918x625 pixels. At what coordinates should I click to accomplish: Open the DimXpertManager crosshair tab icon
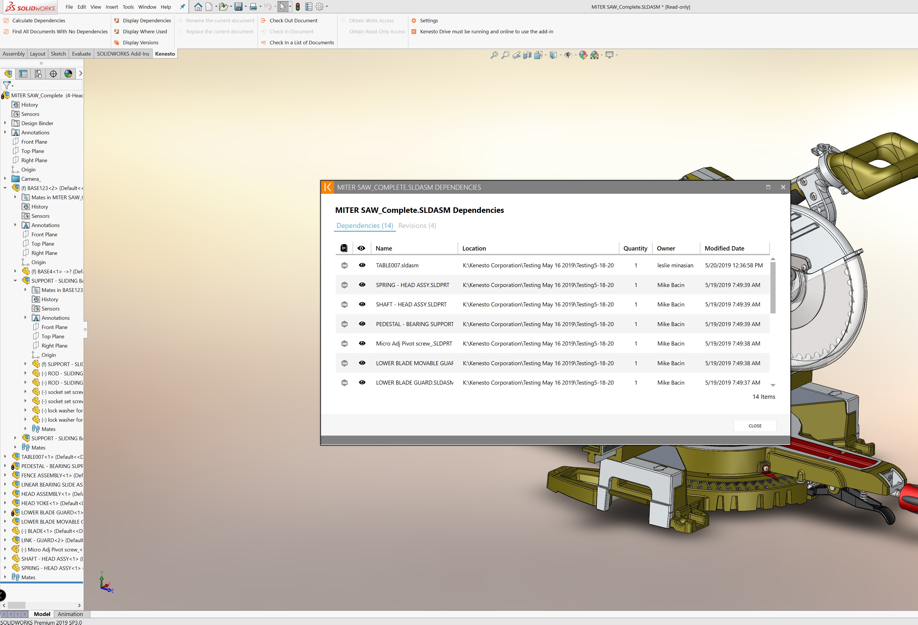(53, 74)
